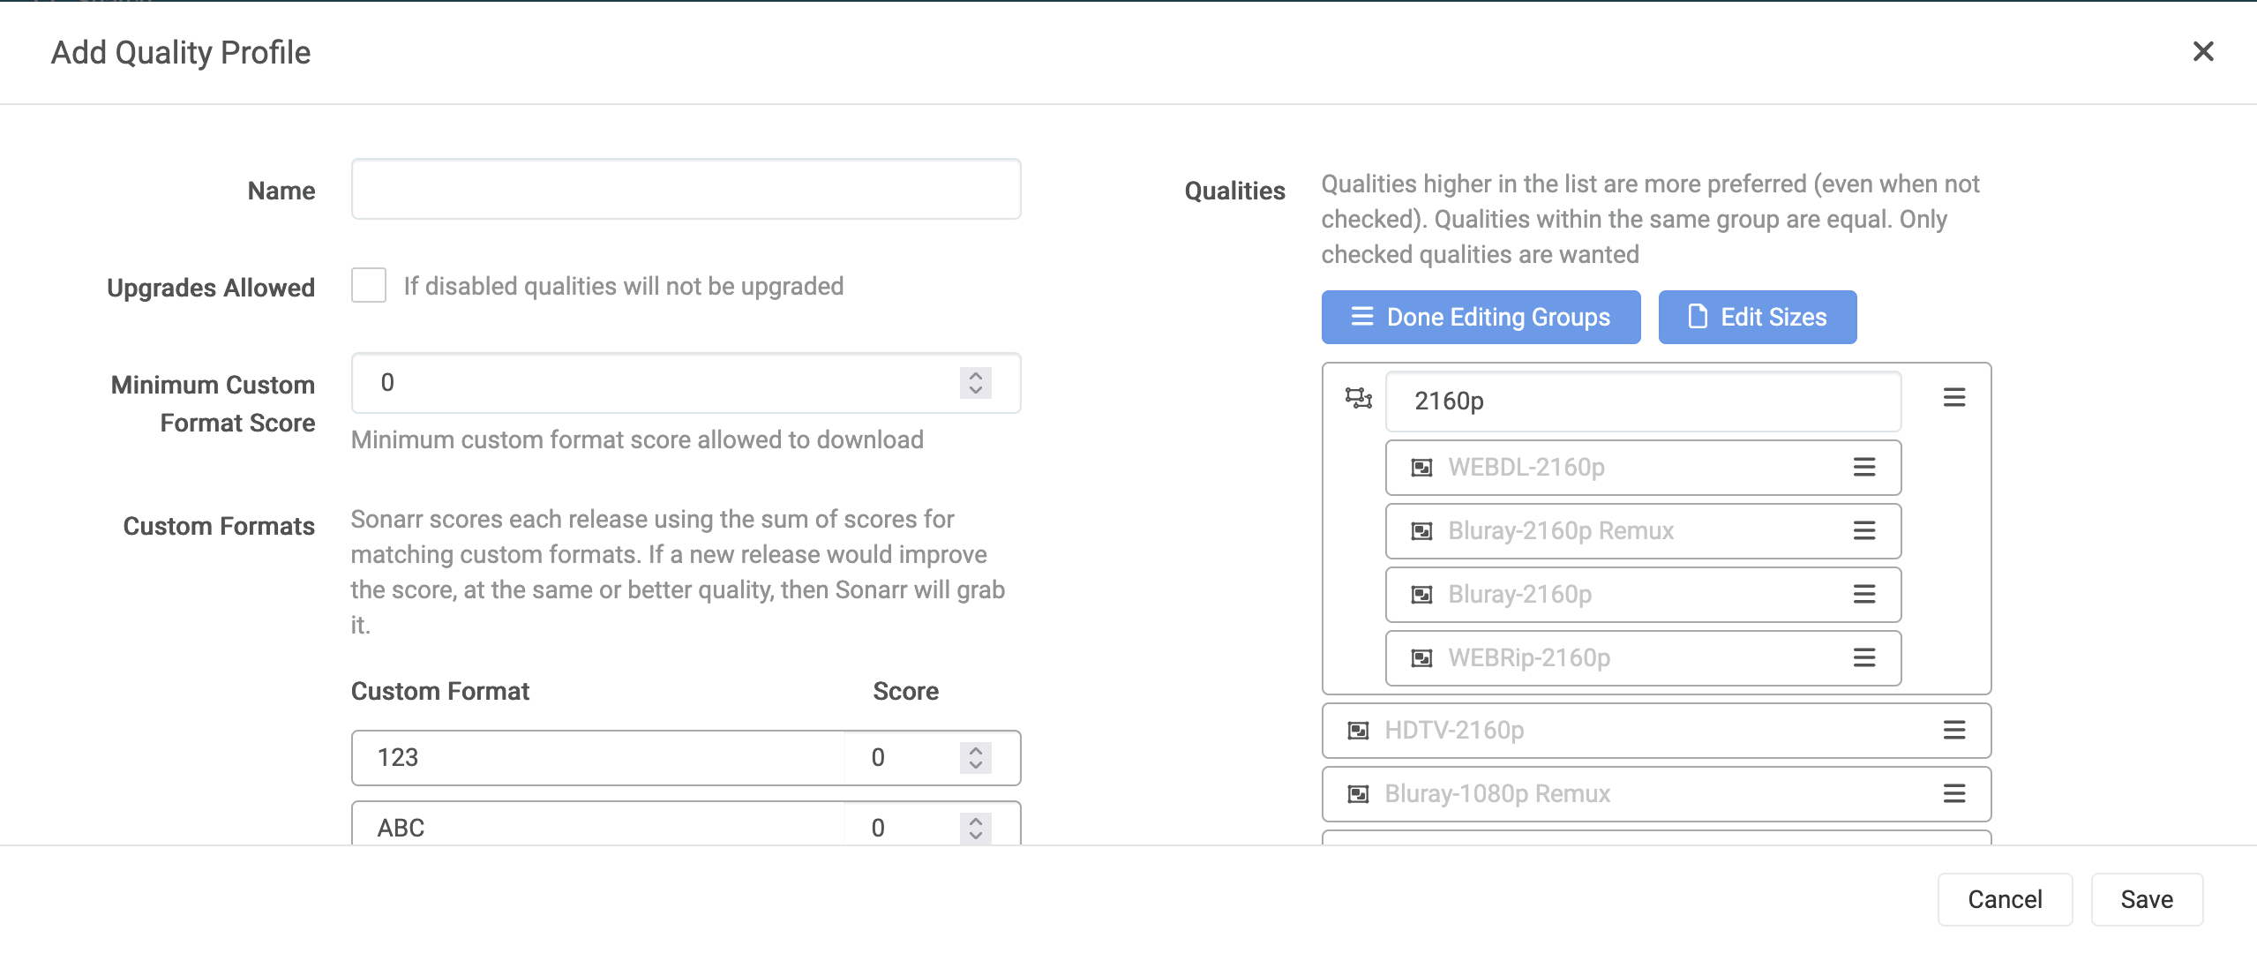Click the group icon on HDTV-2160p
Image resolution: width=2257 pixels, height=953 pixels.
pos(1358,731)
